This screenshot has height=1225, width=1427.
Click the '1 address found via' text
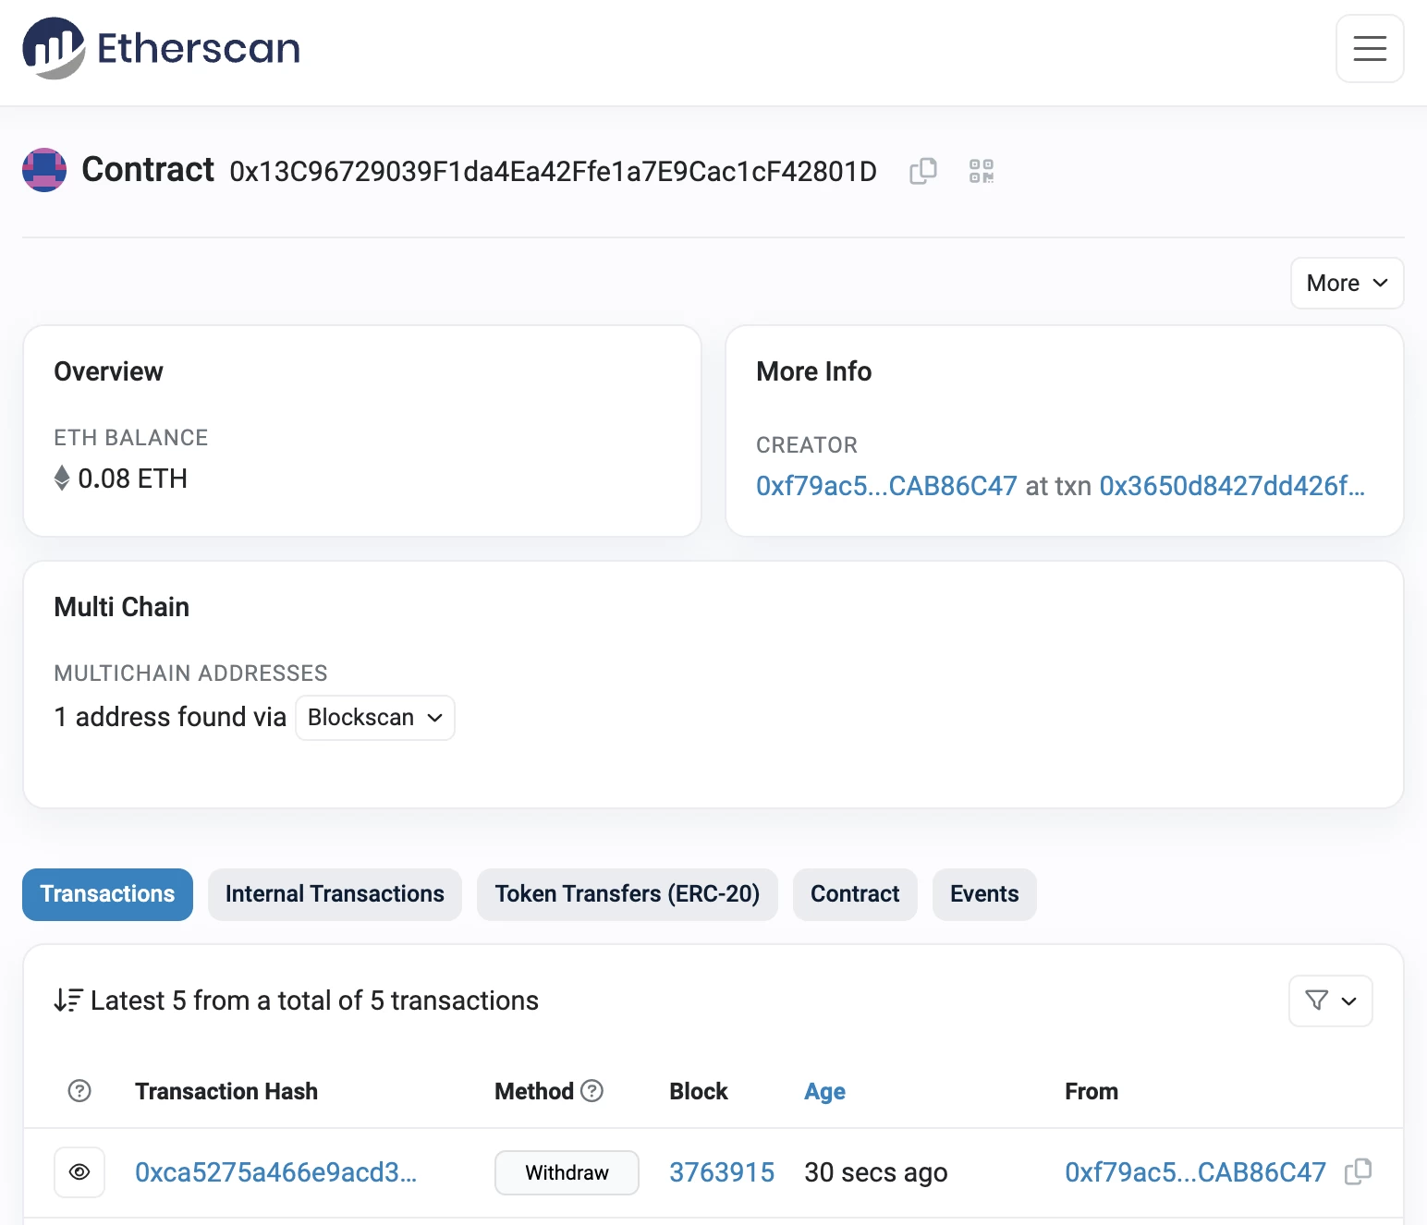click(170, 717)
